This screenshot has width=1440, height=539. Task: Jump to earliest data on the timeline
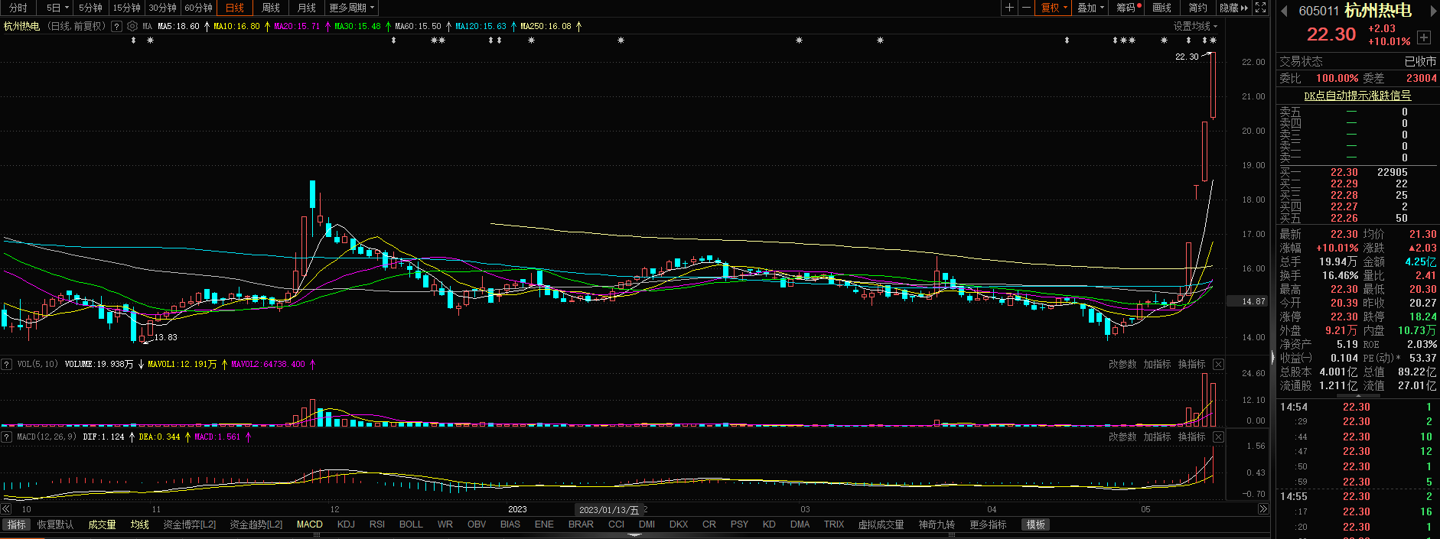coord(6,509)
